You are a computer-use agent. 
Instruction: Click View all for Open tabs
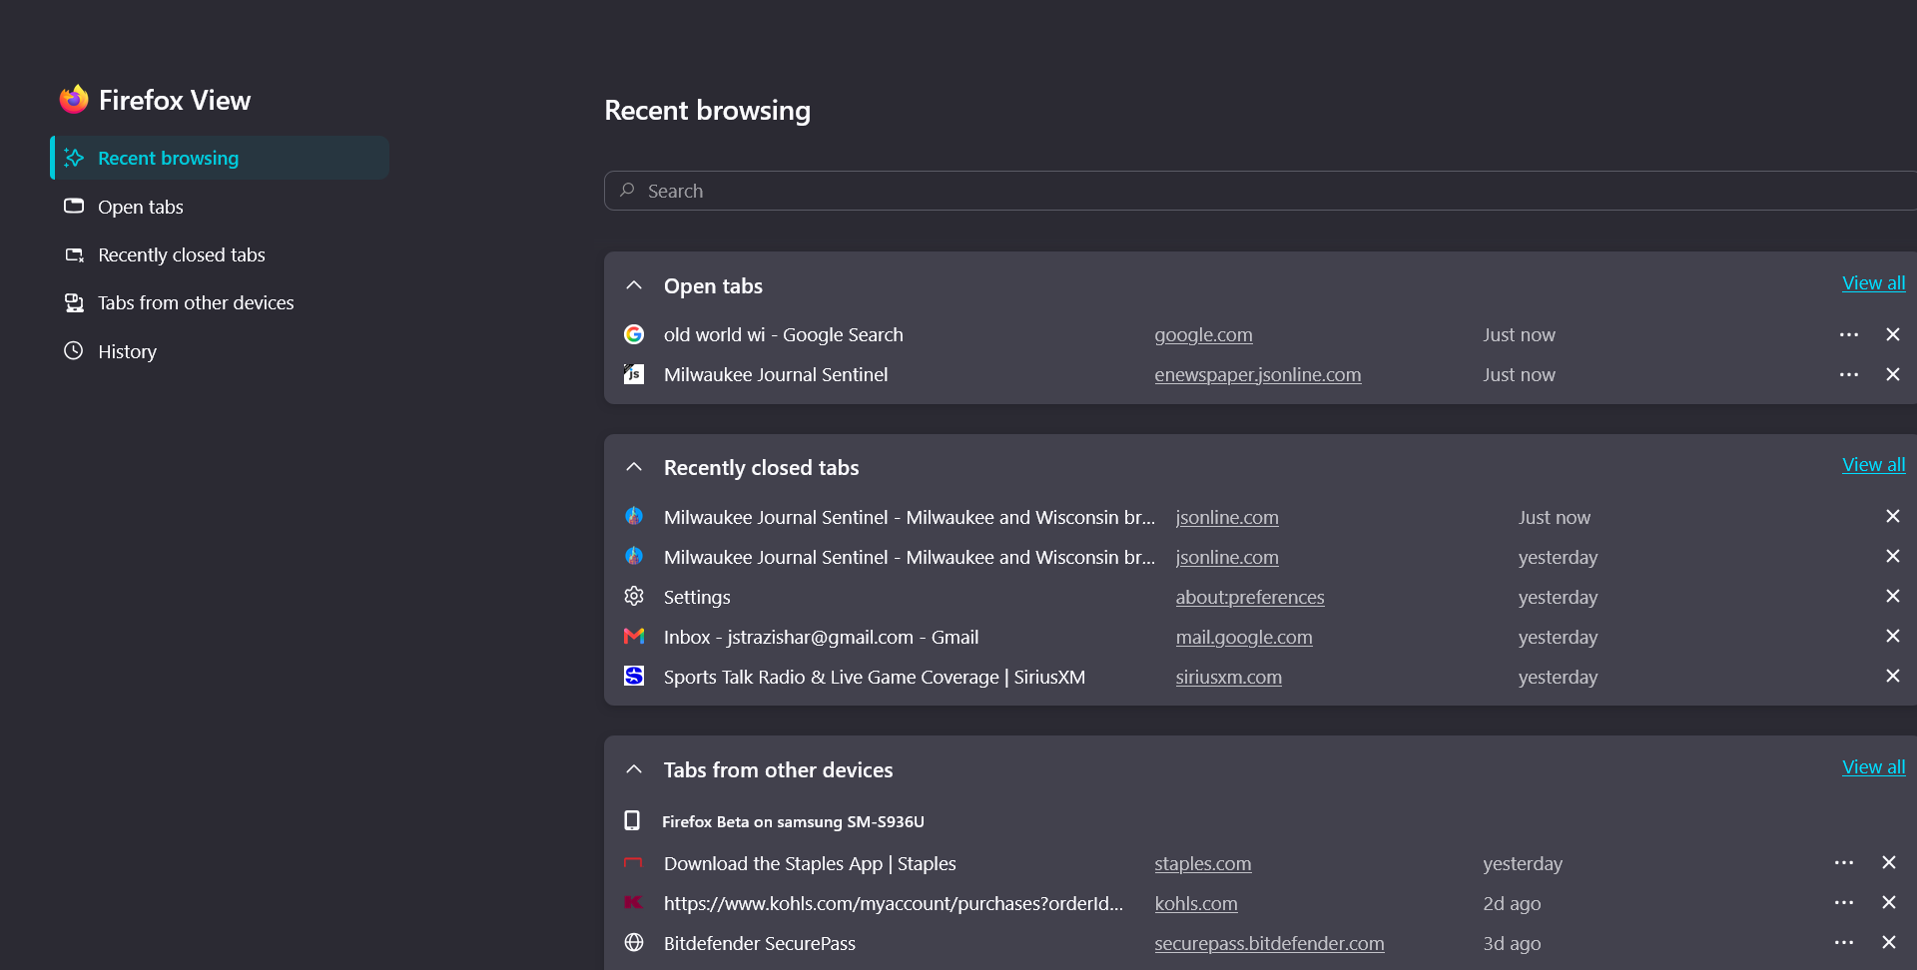pos(1874,283)
